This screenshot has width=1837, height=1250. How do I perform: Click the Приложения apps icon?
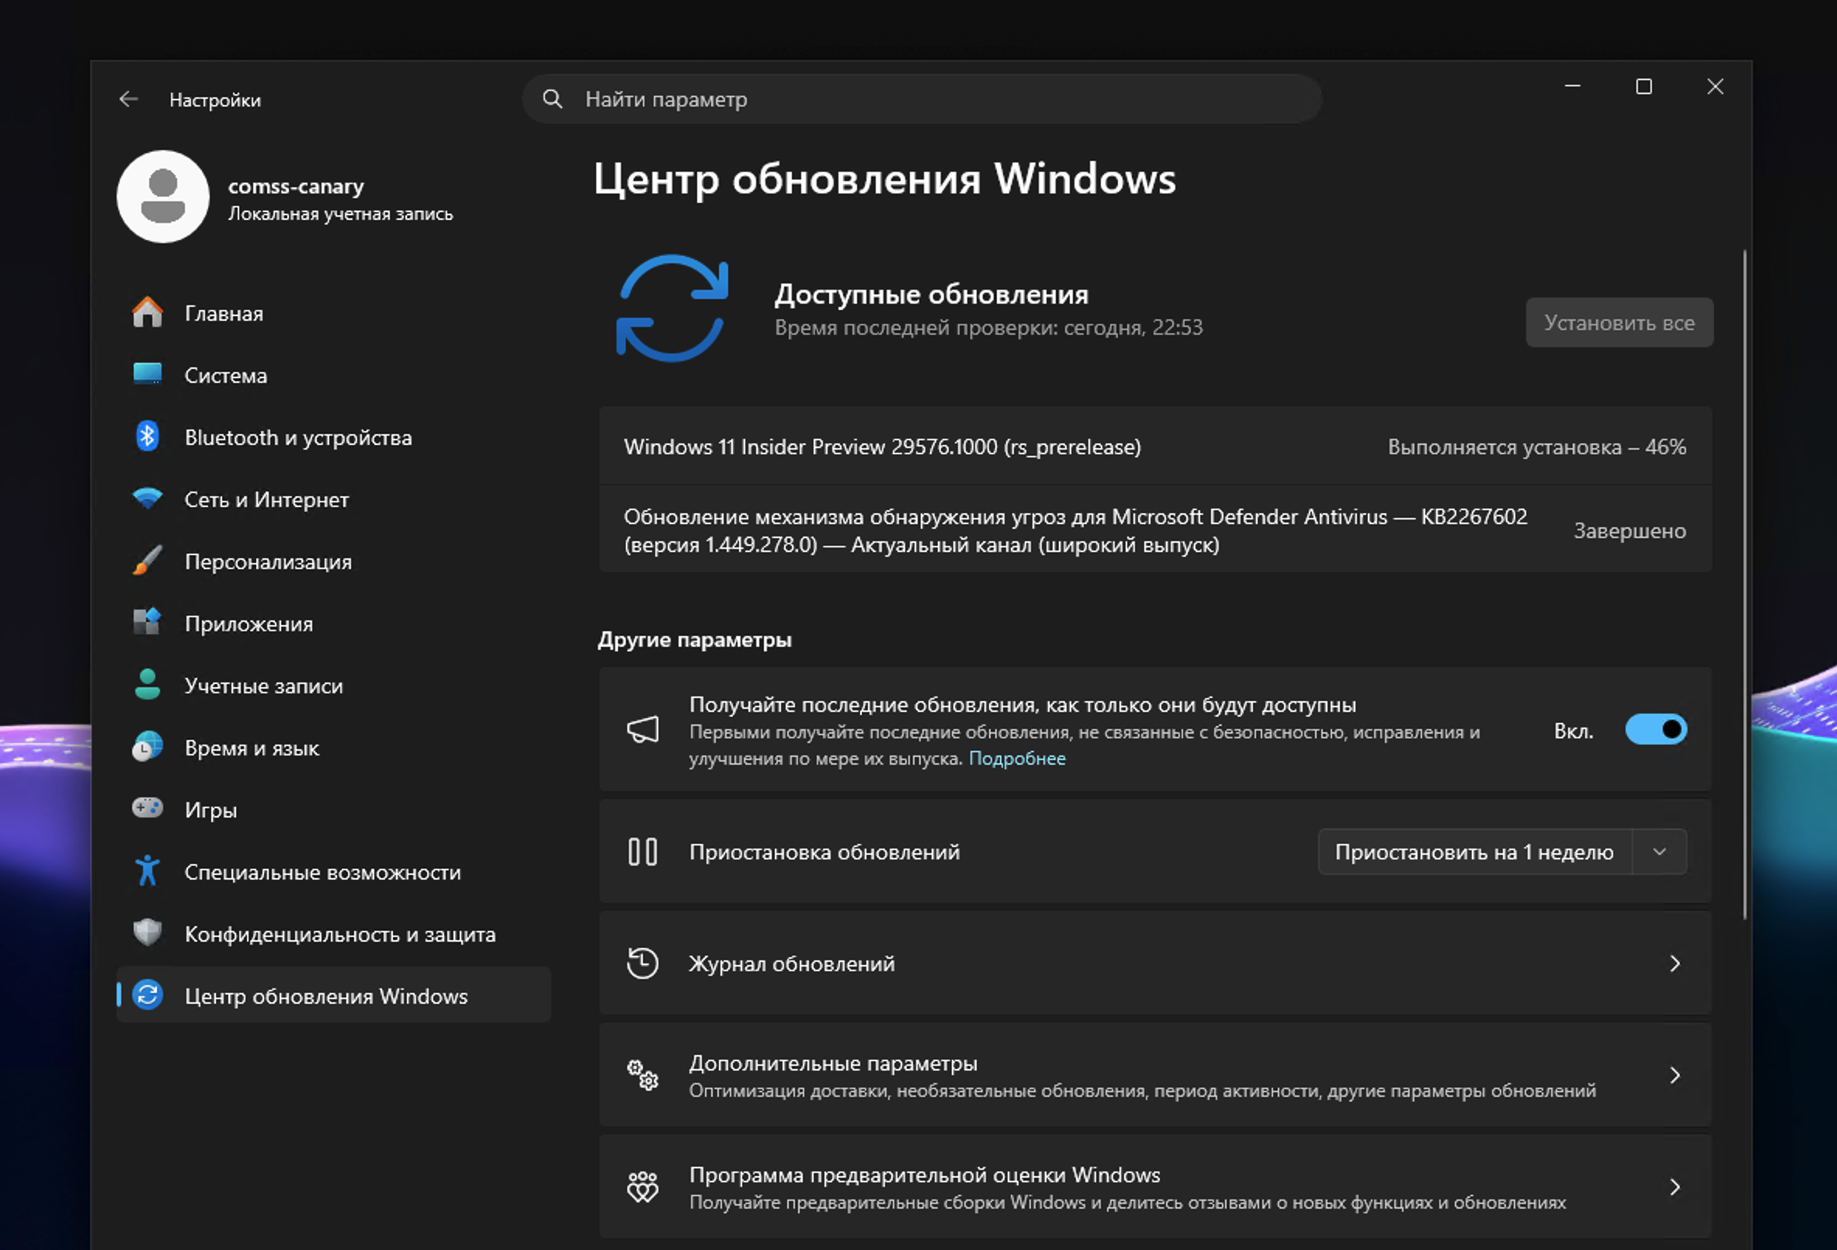(x=148, y=622)
